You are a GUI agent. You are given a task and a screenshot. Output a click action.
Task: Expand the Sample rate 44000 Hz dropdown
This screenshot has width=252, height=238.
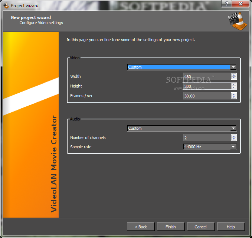point(210,147)
